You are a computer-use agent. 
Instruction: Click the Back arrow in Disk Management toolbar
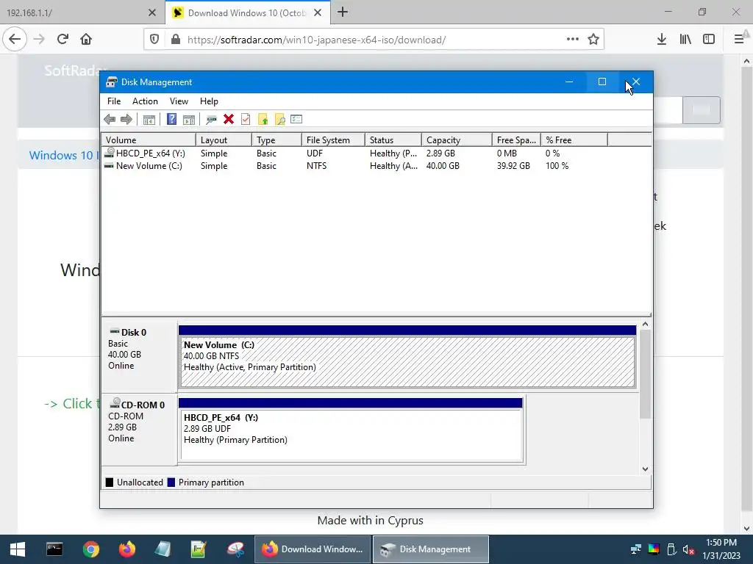tap(110, 120)
